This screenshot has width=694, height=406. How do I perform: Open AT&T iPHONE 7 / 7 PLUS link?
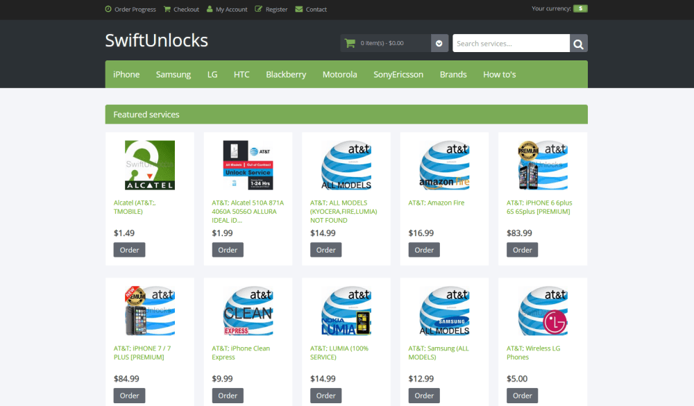pos(142,353)
